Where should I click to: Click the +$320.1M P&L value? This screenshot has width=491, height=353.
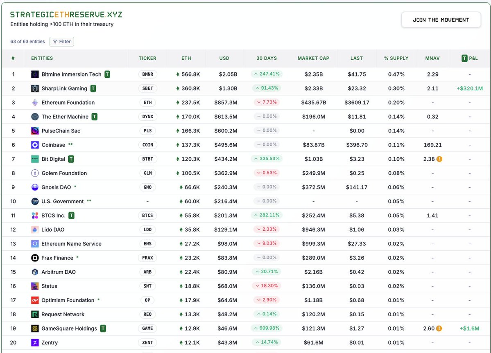[469, 88]
